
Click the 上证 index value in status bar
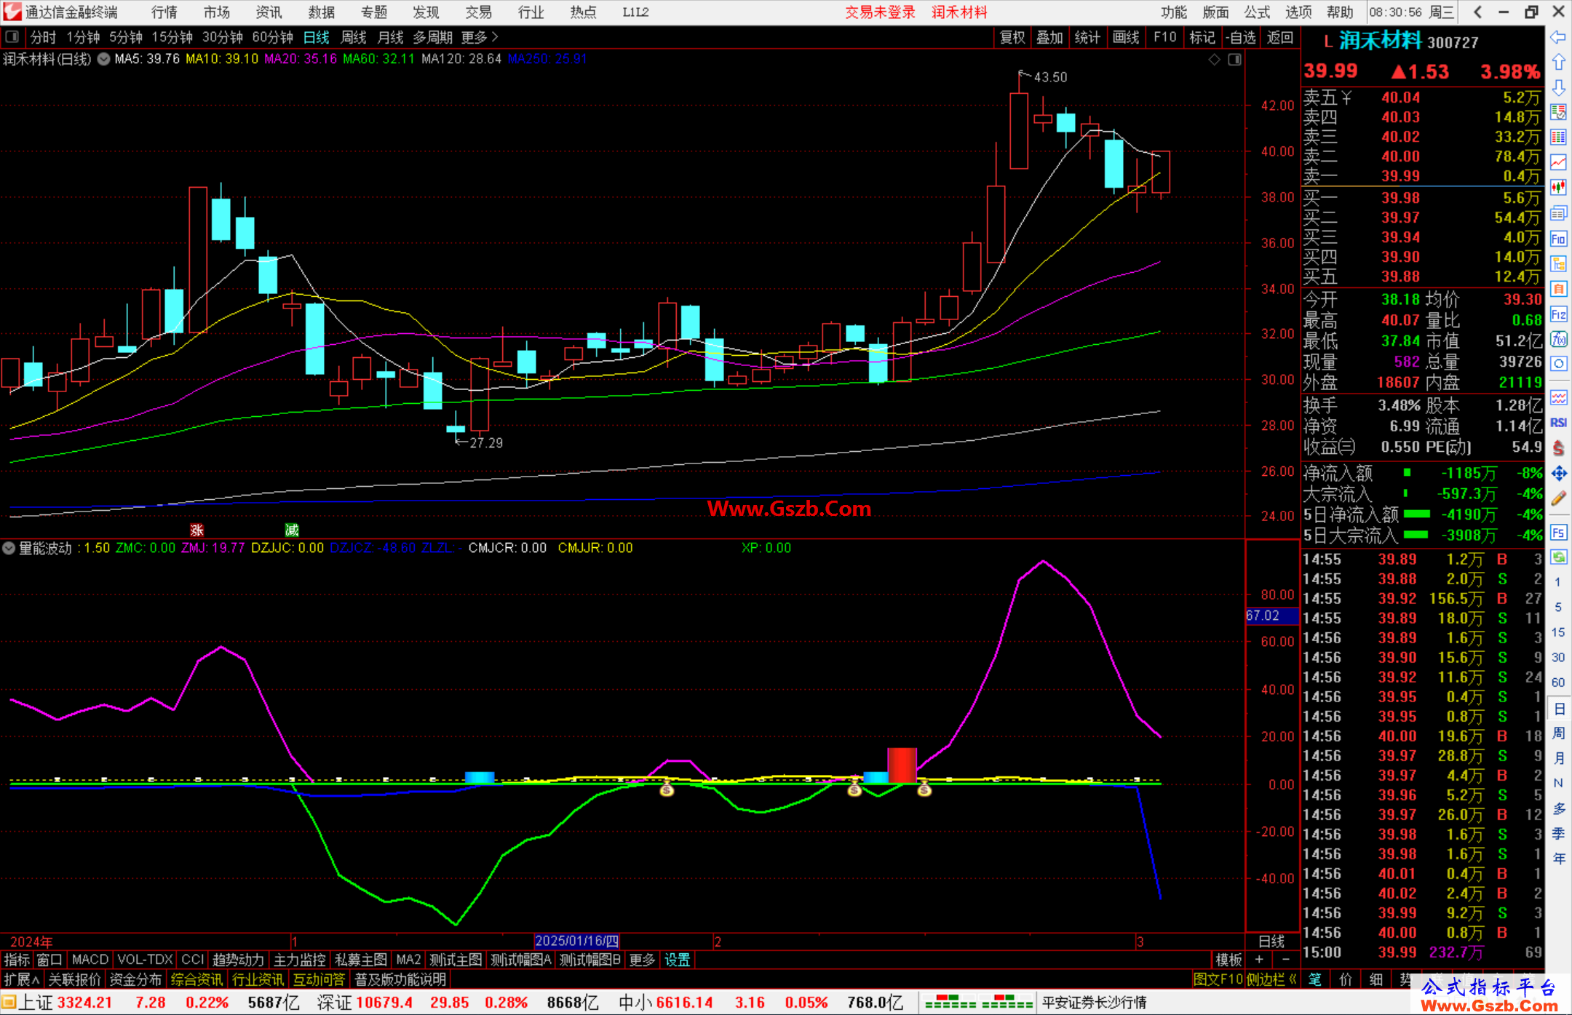coord(84,1002)
